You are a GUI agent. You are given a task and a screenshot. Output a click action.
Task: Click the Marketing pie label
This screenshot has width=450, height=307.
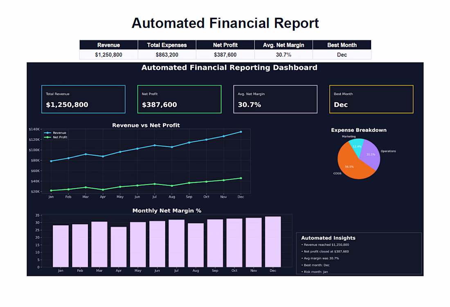tap(349, 137)
